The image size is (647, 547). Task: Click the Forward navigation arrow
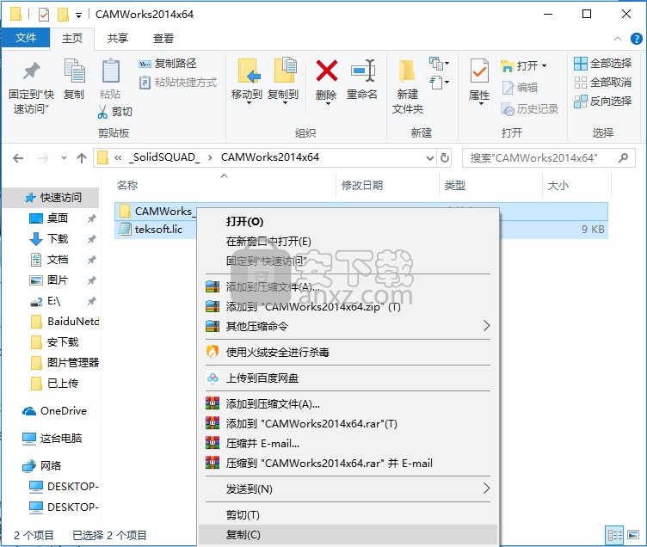pos(43,158)
